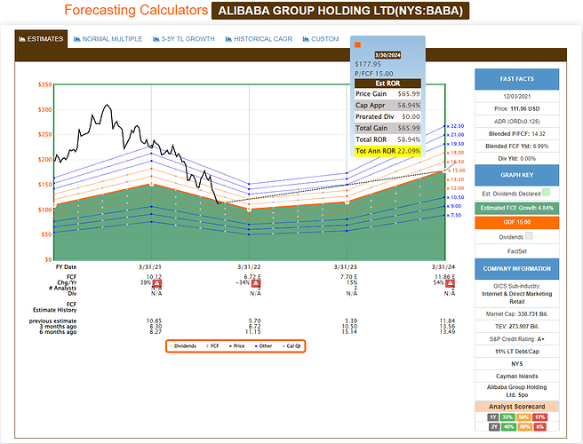Toggle Other series in the chart legend

(263, 346)
